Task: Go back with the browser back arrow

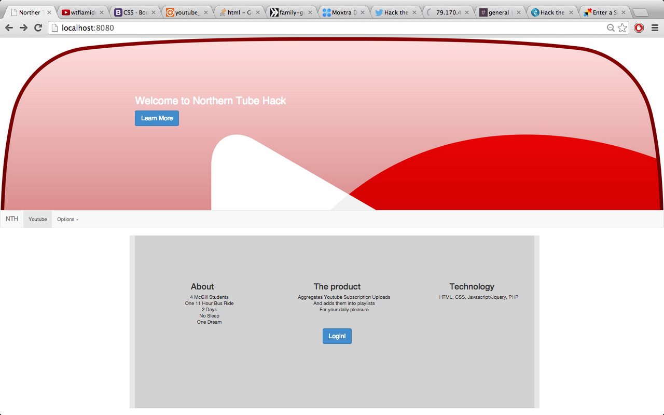Action: click(9, 27)
